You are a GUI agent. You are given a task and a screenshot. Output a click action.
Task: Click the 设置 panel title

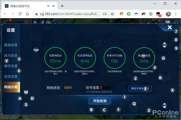11,30
